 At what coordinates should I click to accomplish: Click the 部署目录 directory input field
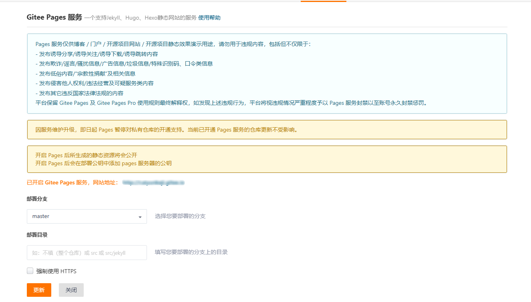tap(87, 253)
